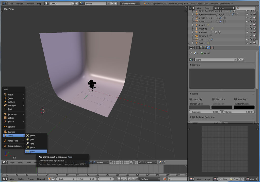Image resolution: width=260 pixels, height=182 pixels.
Task: Toggle visibility eye for Cube
Action: coord(247,40)
